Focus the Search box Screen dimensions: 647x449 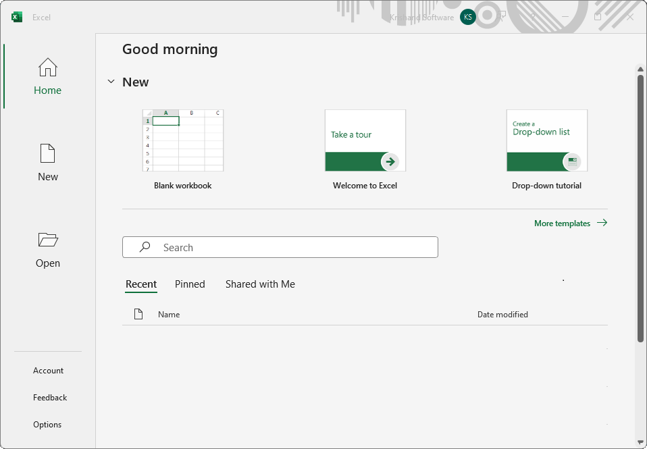click(280, 247)
